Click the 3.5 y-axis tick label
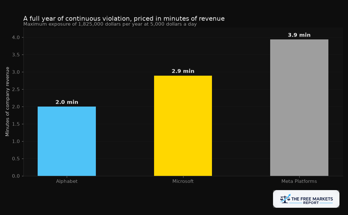This screenshot has width=348, height=215. (x=16, y=55)
